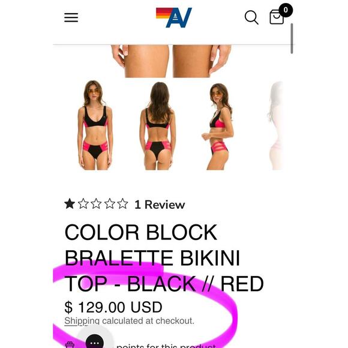Select the side view bikini thumbnail
348x348 pixels.
pyautogui.click(x=217, y=127)
